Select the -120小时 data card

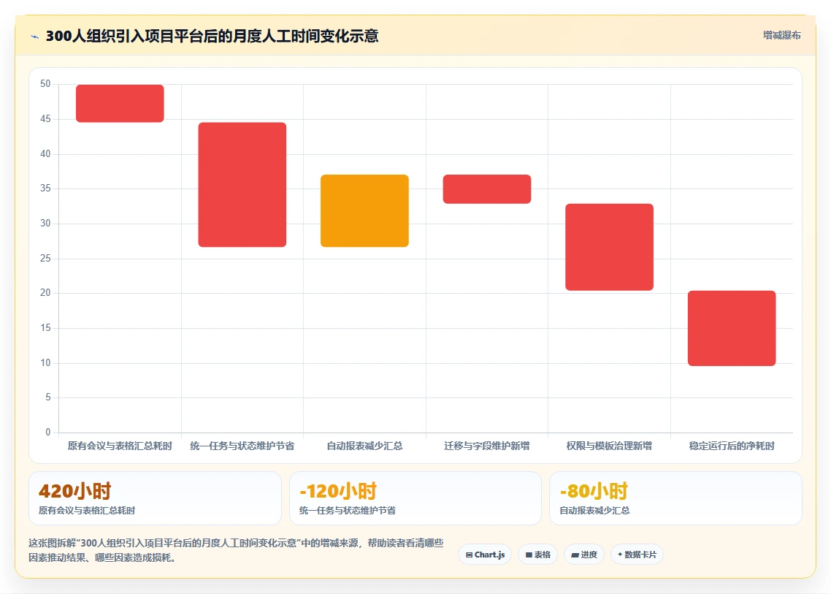[415, 498]
